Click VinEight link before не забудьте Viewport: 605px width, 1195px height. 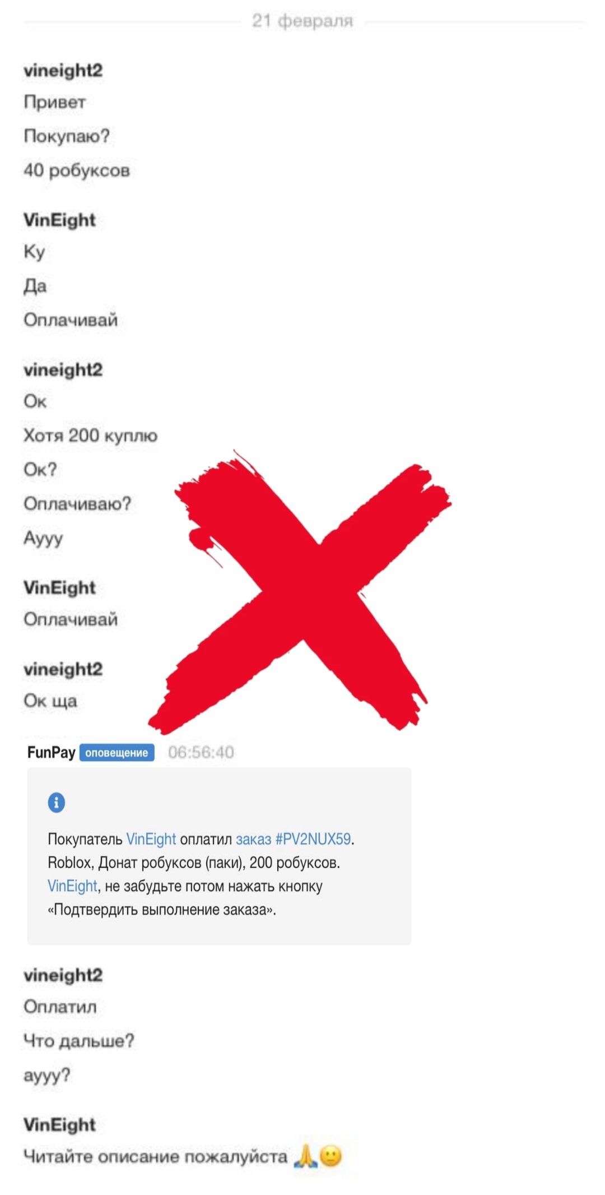pos(72,886)
